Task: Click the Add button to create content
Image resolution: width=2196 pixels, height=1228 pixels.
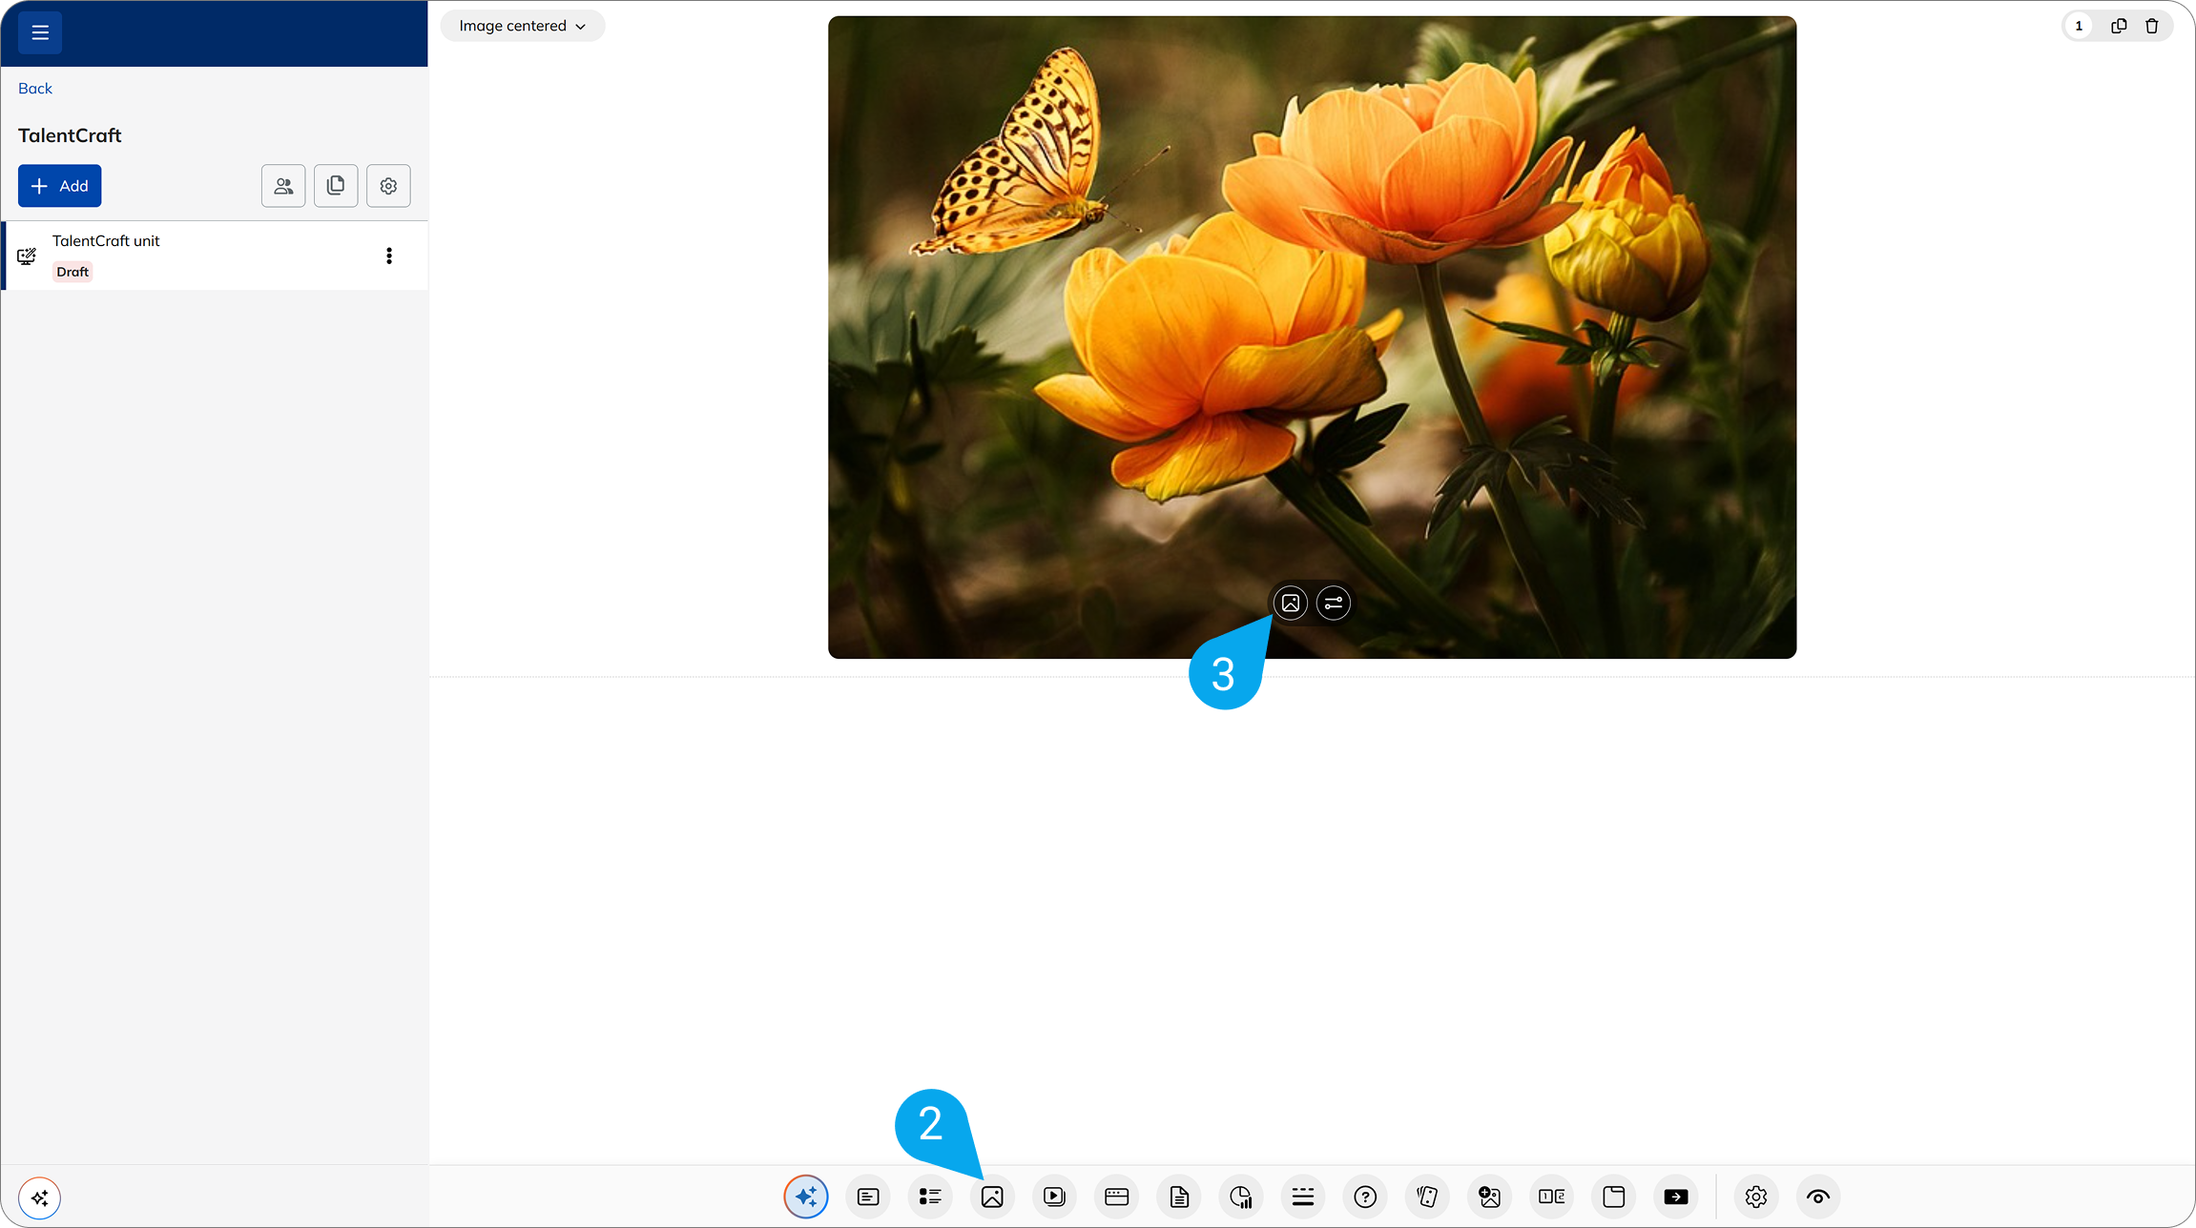Action: [59, 185]
